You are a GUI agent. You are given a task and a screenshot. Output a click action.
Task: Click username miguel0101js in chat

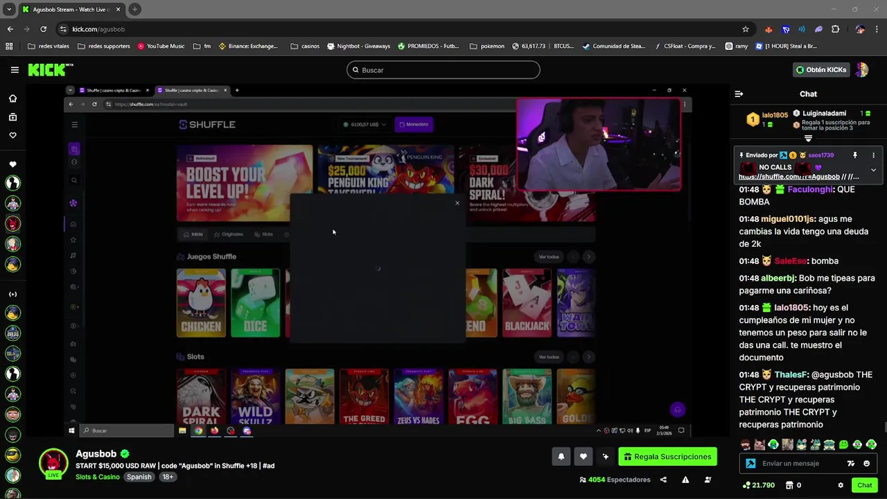(x=788, y=219)
